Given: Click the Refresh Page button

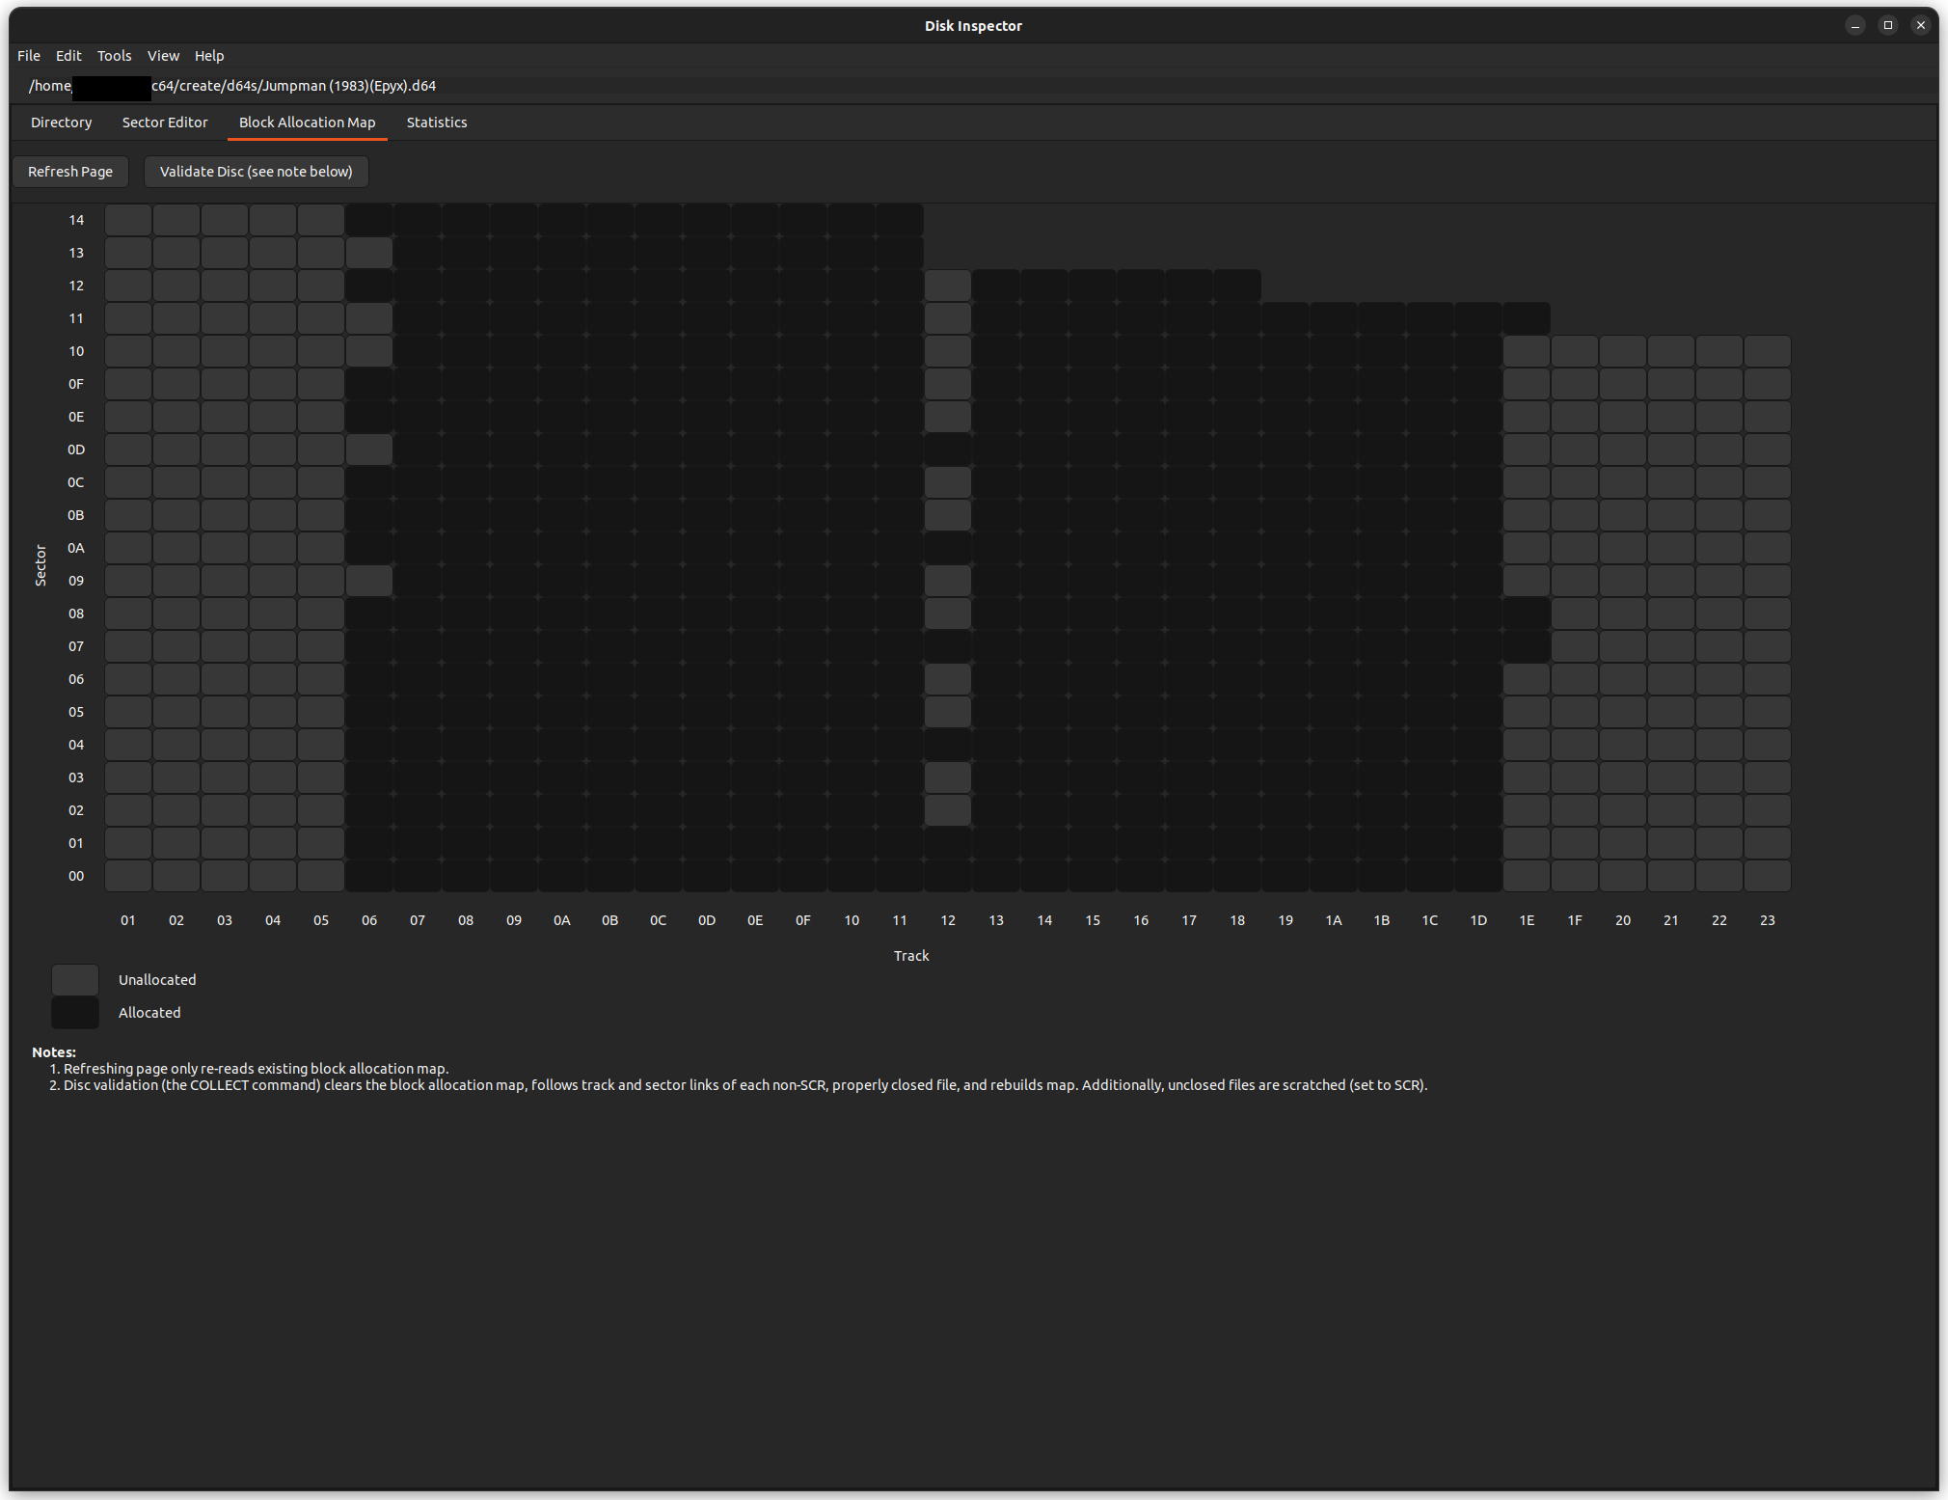Looking at the screenshot, I should click(x=70, y=172).
